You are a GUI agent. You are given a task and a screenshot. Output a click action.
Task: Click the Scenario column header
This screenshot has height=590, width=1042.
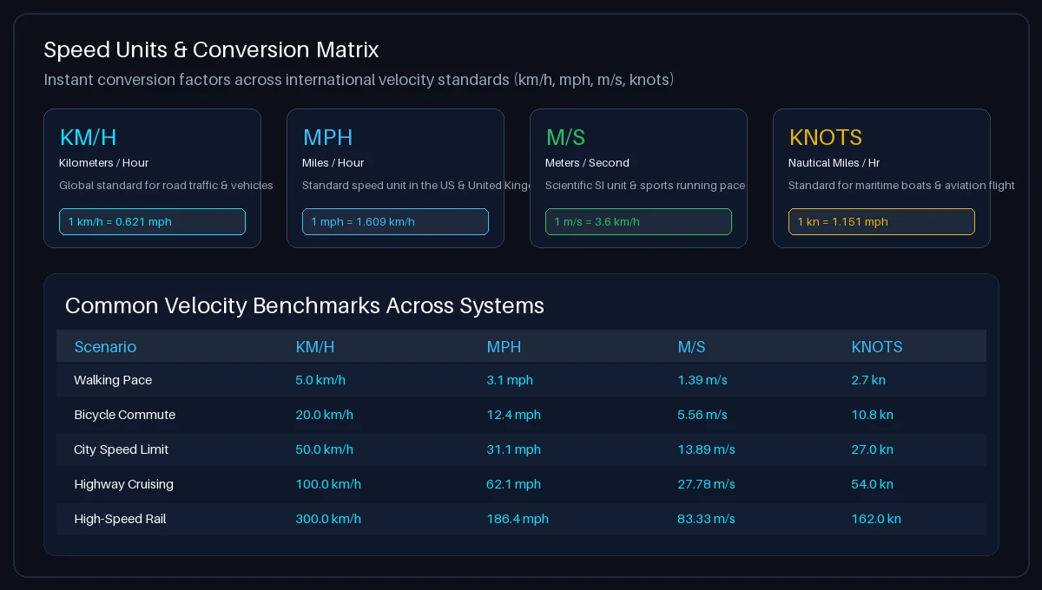point(105,346)
